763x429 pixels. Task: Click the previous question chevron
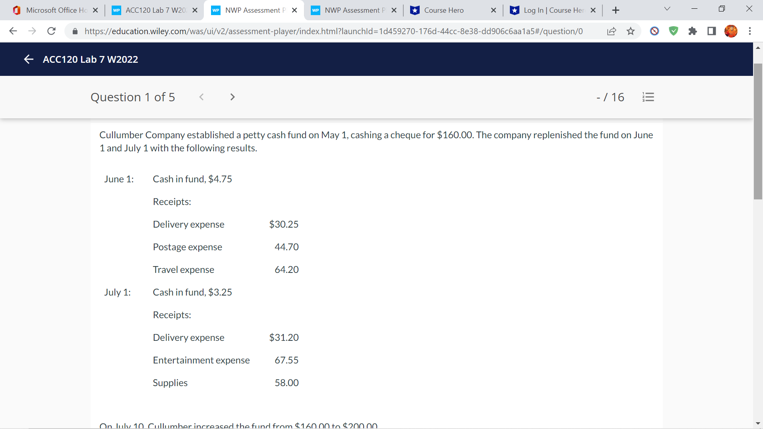point(202,97)
